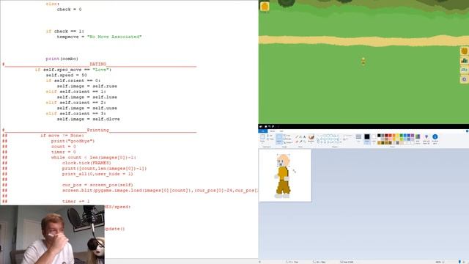Open the Brushes dropdown in Paint
469x264 pixels.
click(x=311, y=139)
